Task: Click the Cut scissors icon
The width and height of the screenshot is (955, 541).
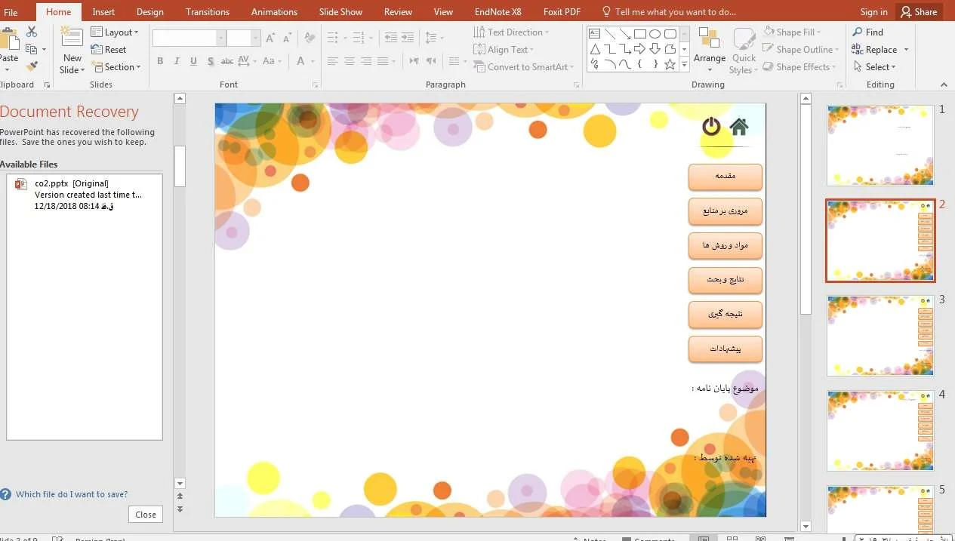Action: coord(32,32)
